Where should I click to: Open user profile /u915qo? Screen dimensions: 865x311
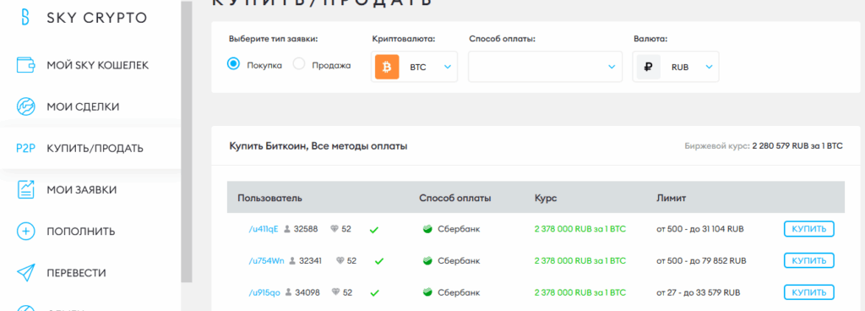point(264,292)
